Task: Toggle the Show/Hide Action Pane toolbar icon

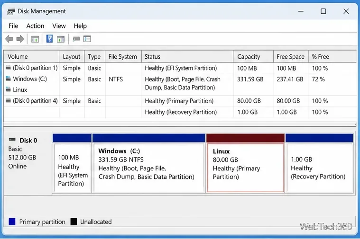Action: [61, 39]
